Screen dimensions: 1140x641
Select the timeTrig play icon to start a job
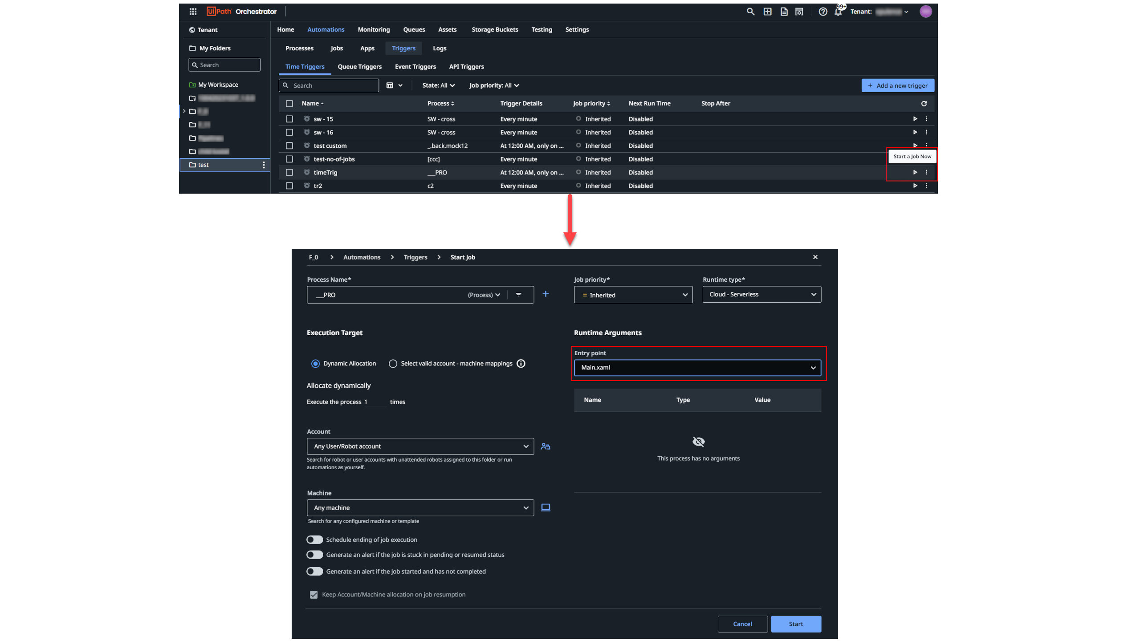915,172
